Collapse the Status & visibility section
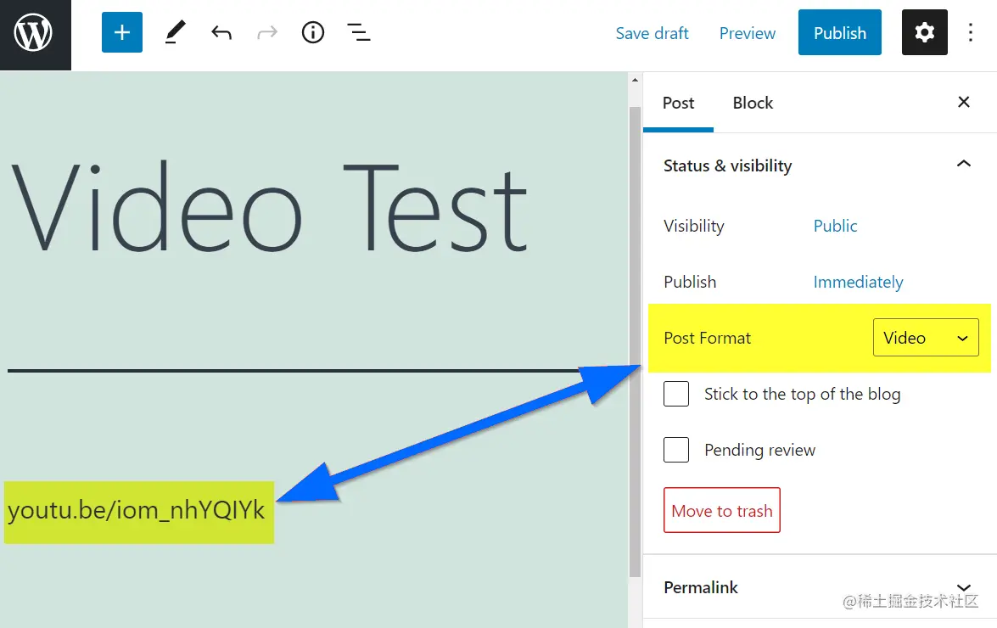The height and width of the screenshot is (628, 997). click(x=963, y=164)
